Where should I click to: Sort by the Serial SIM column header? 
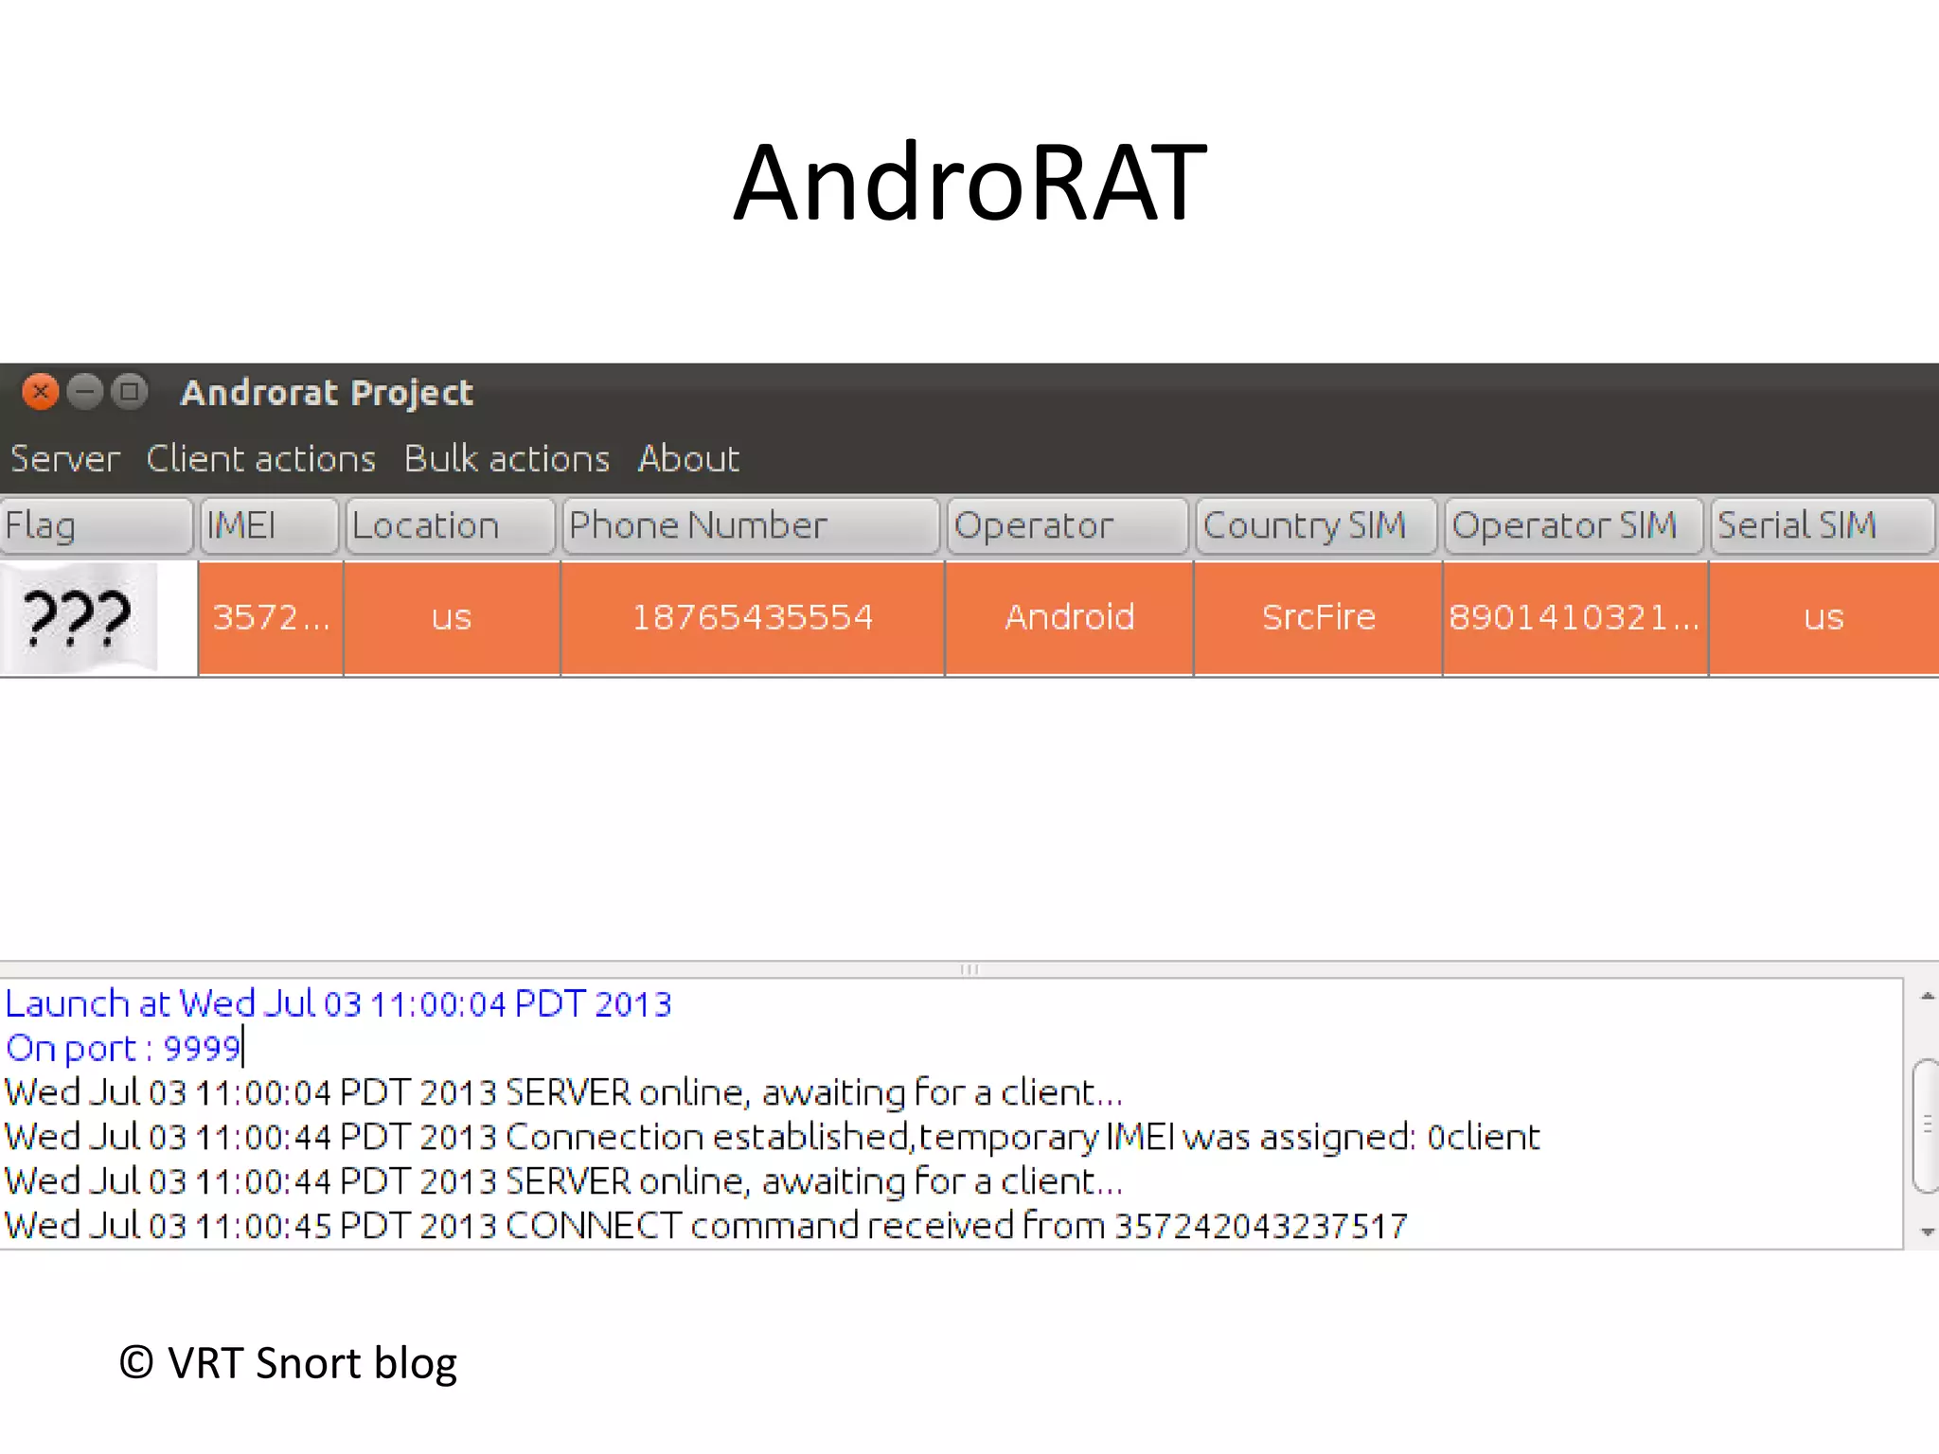click(x=1823, y=525)
